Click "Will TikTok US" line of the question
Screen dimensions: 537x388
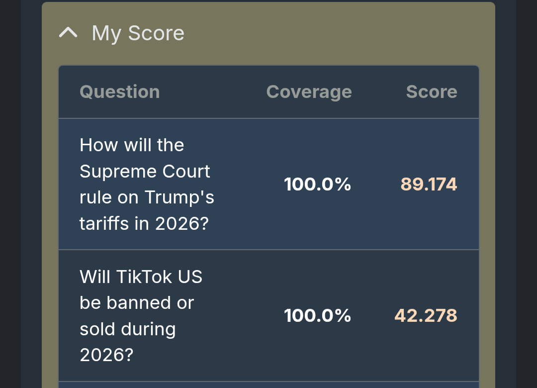[141, 277]
